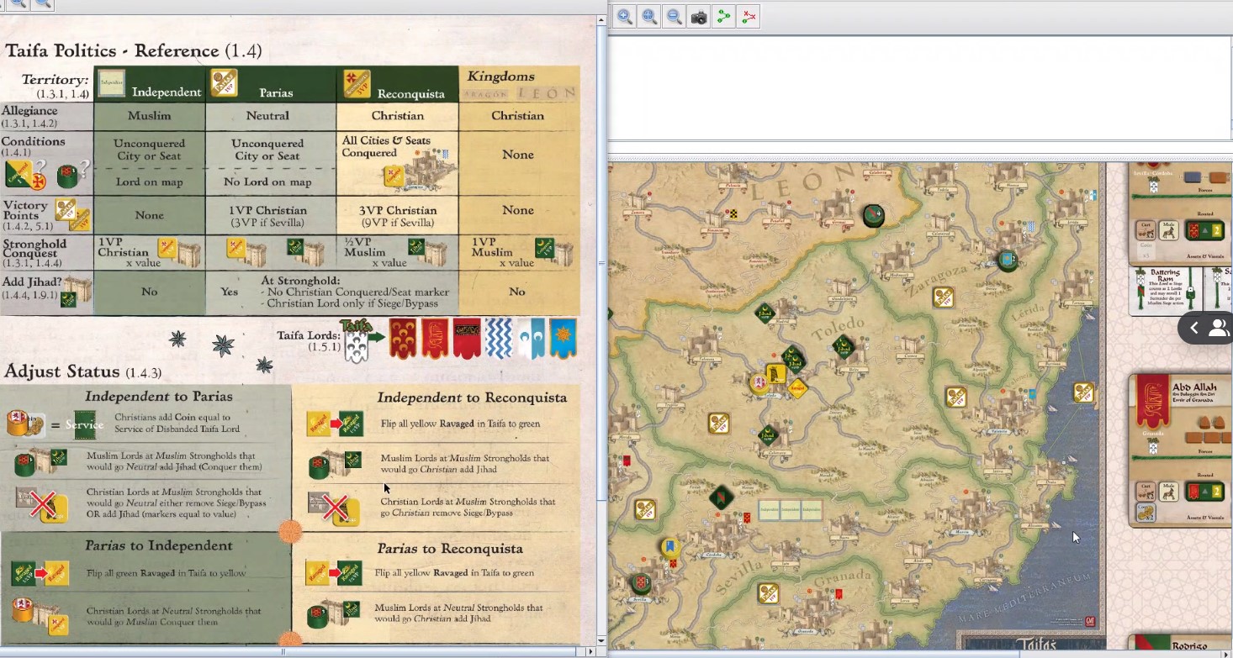This screenshot has height=658, width=1233.
Task: Open the zoom select magnifier between plus and minus
Action: (x=648, y=16)
